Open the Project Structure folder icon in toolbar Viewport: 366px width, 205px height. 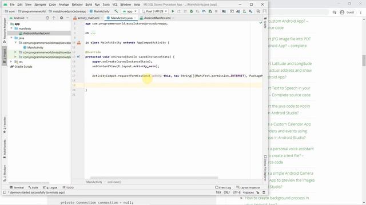pos(224,11)
